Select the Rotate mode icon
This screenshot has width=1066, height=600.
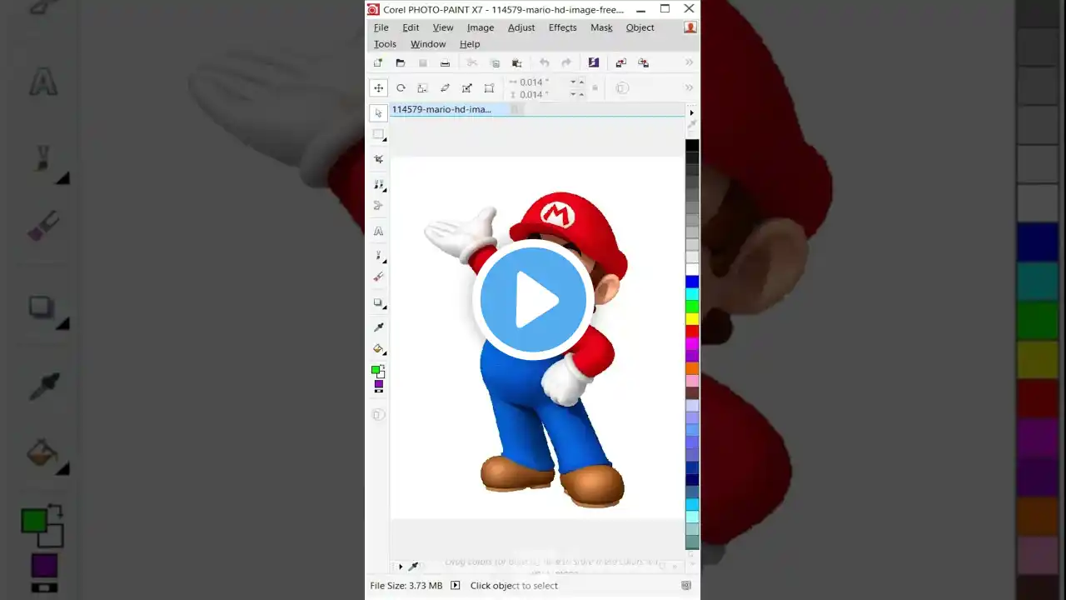(401, 87)
